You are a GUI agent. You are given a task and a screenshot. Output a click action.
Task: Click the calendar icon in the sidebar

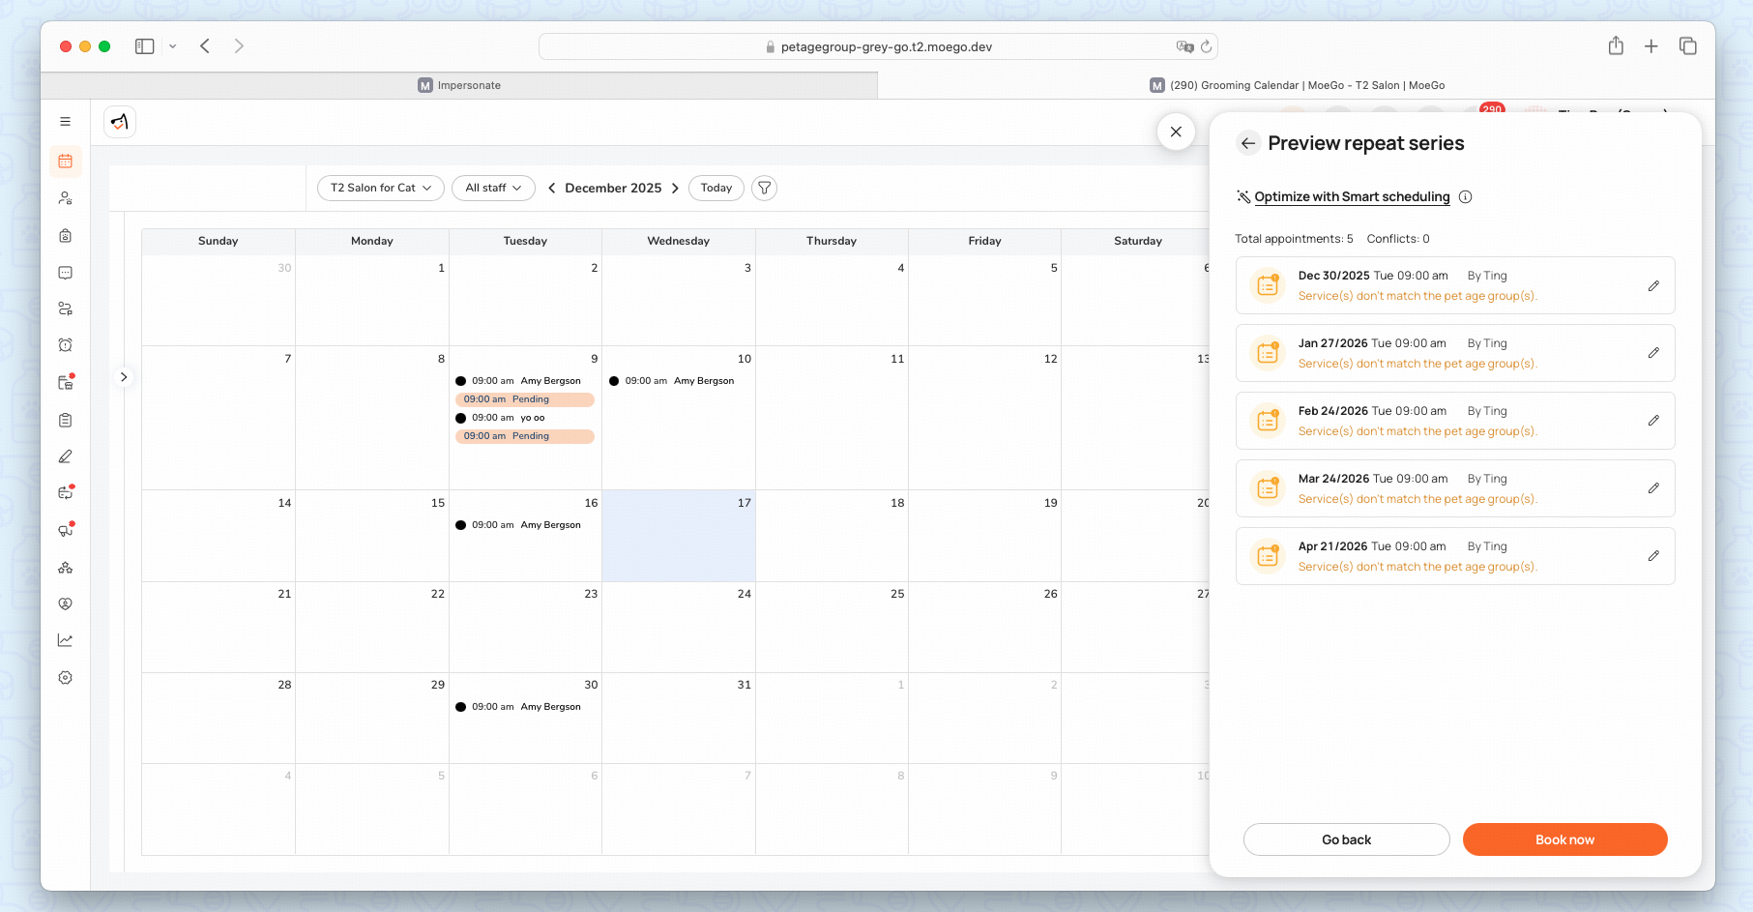[65, 162]
